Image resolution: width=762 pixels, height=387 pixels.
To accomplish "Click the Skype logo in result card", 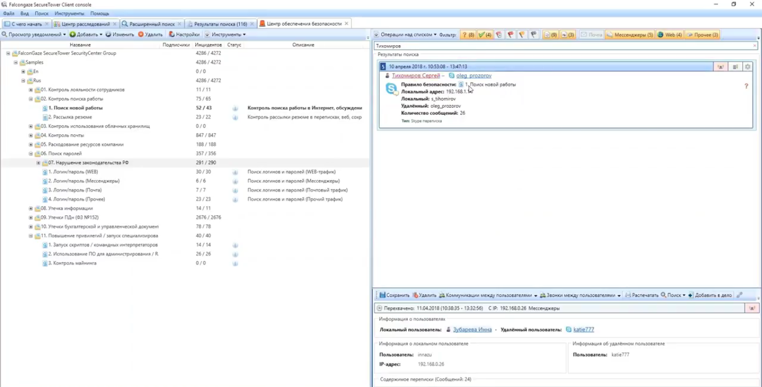I will click(x=392, y=89).
